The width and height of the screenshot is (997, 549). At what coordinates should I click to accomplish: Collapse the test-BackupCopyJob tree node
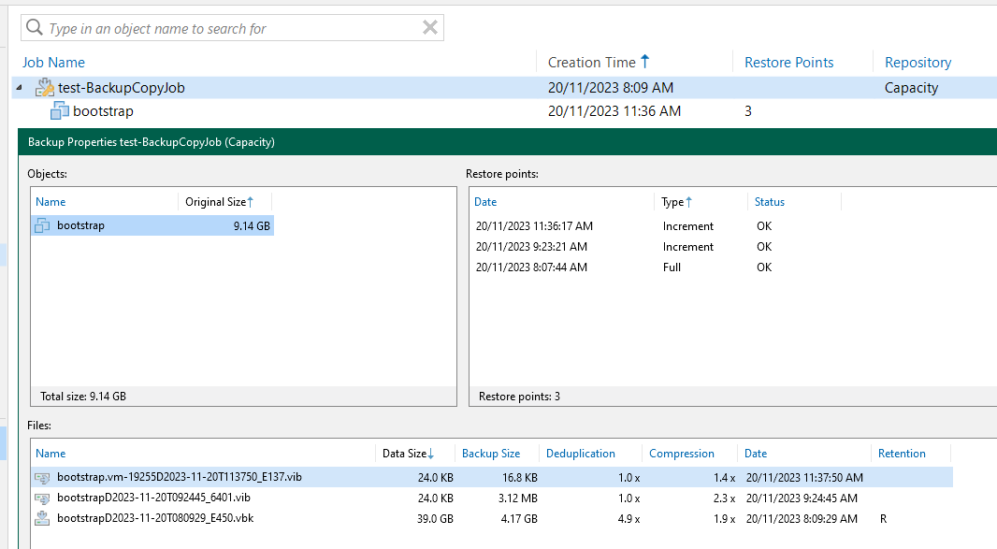[20, 88]
